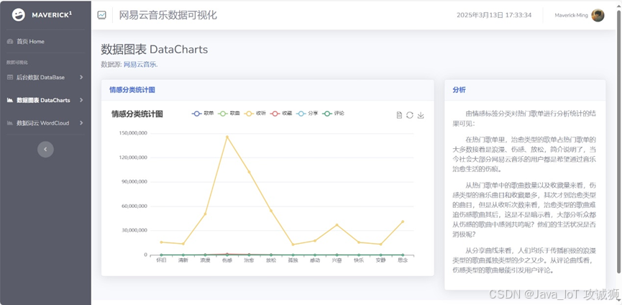Open the Maverick-Ming user avatar

598,16
